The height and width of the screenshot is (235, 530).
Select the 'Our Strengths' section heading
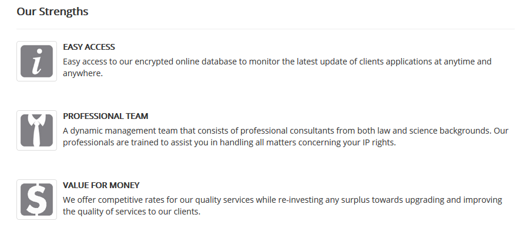[52, 12]
